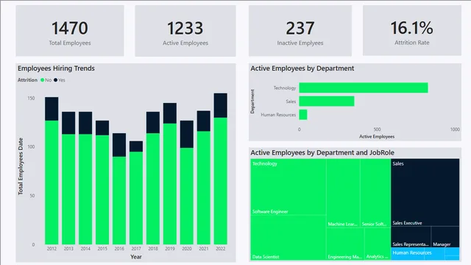Click the dark segment of the 2018 bar
Viewport: 471px width, 265px height.
[153, 123]
